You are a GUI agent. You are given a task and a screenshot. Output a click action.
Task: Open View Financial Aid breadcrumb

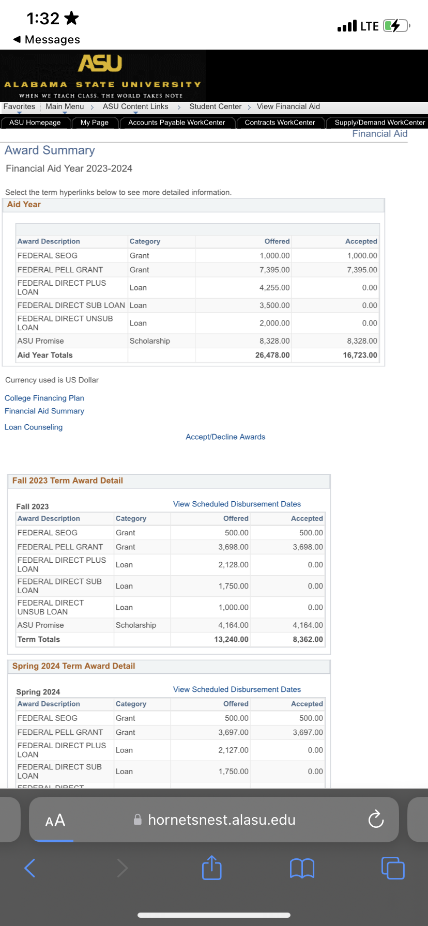point(288,106)
